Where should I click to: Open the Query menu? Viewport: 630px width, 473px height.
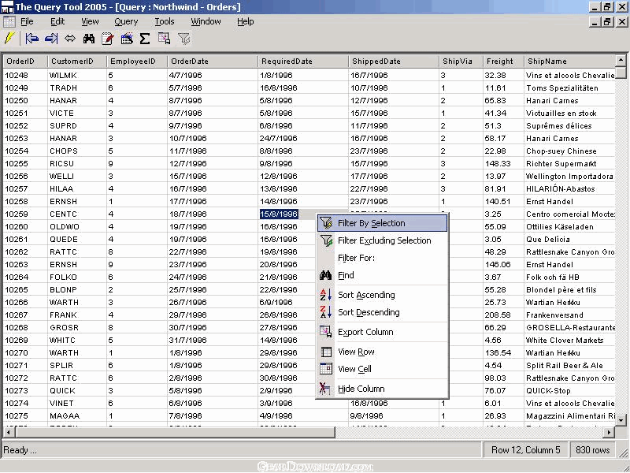(x=126, y=21)
